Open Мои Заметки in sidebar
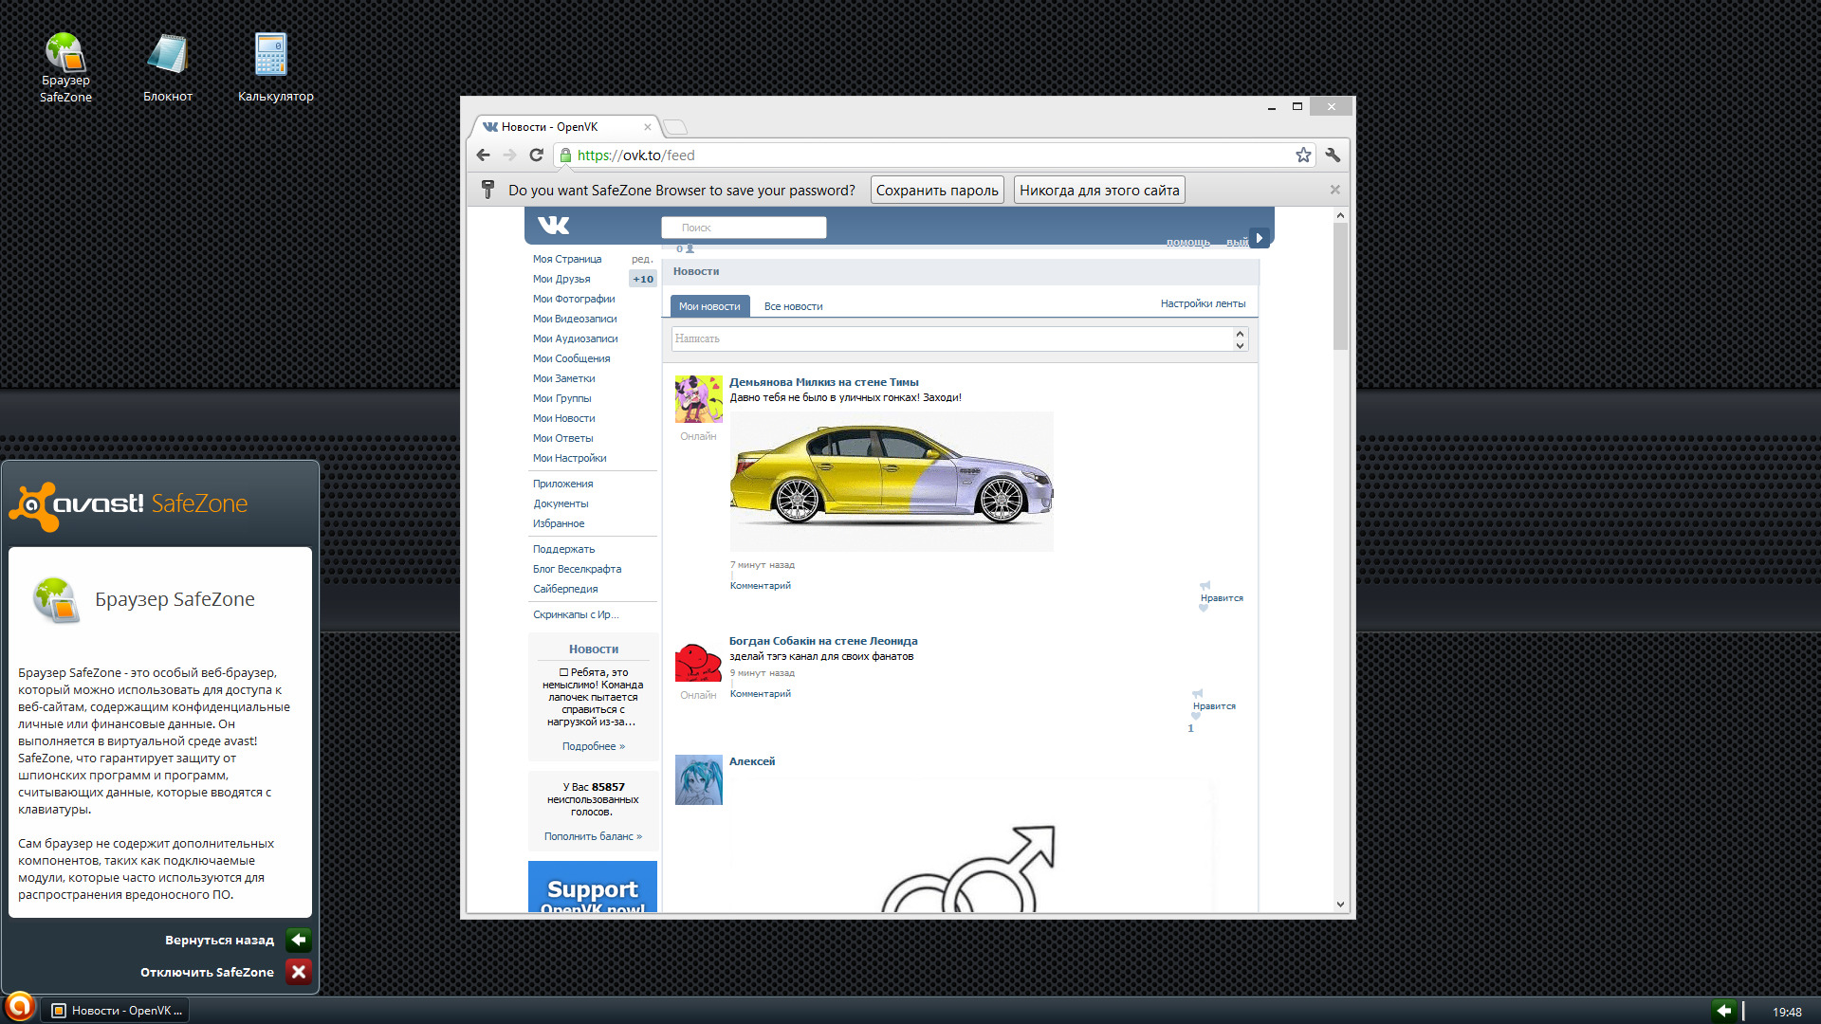Screen dimensions: 1821x1024 point(564,378)
